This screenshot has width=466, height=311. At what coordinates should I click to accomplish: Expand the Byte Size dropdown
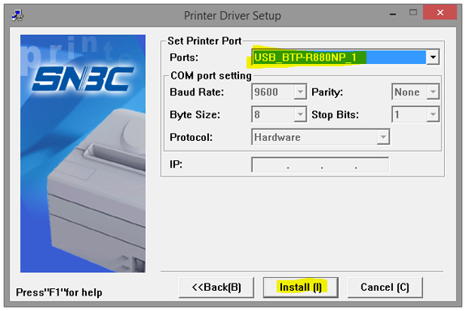point(300,114)
